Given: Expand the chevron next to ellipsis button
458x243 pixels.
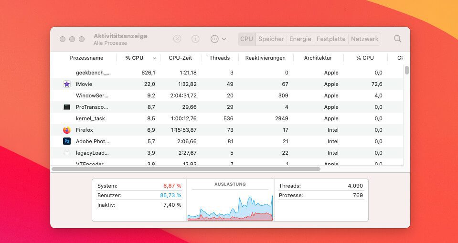Looking at the screenshot, I should 224,39.
